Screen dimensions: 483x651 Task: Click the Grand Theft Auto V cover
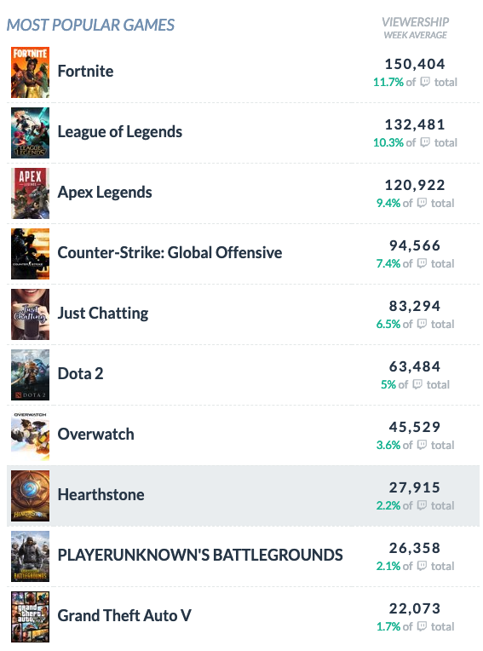30,617
